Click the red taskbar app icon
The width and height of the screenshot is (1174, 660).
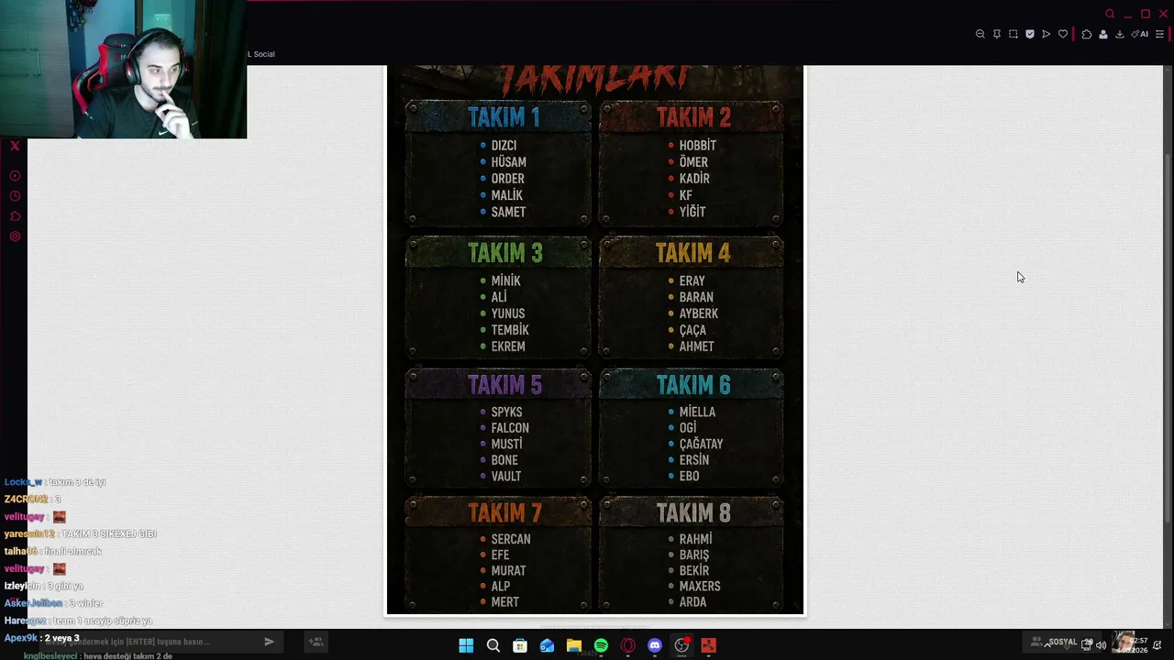click(x=709, y=645)
